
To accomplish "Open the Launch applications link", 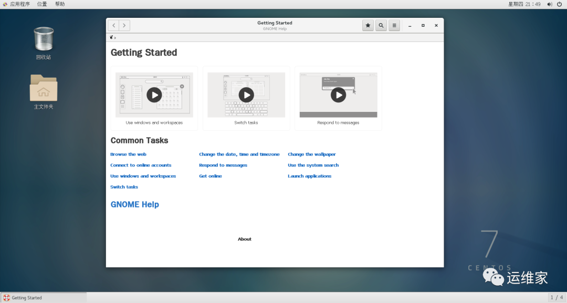I will coord(310,176).
